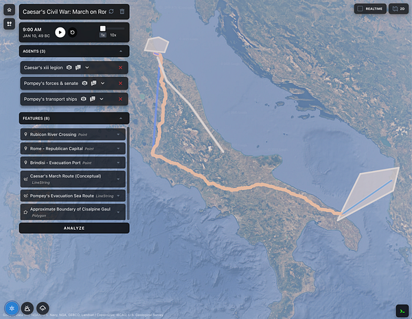Click the 9:00 AM time display
The height and width of the screenshot is (319, 412).
click(32, 29)
